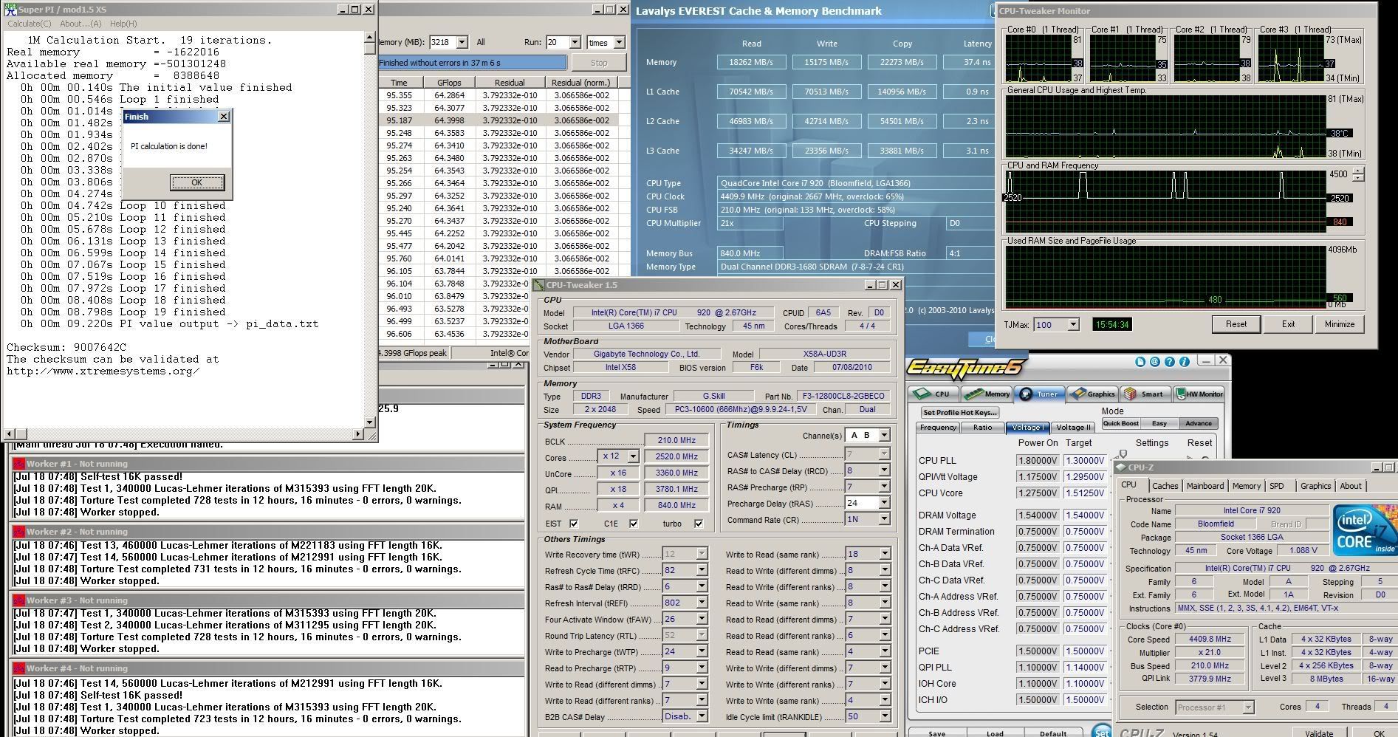Viewport: 1398px width, 737px height.
Task: Open the EasyTune6 Smart tab
Action: coord(1145,394)
